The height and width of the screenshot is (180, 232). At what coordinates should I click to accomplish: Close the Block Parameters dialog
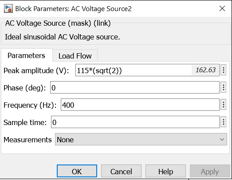coord(222,8)
